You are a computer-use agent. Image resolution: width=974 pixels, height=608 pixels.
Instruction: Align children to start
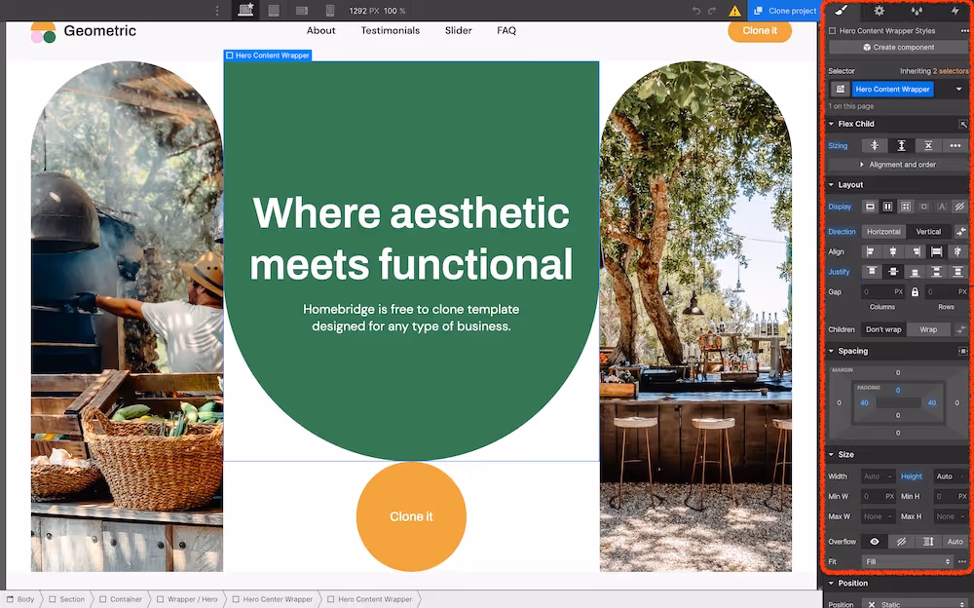click(870, 251)
